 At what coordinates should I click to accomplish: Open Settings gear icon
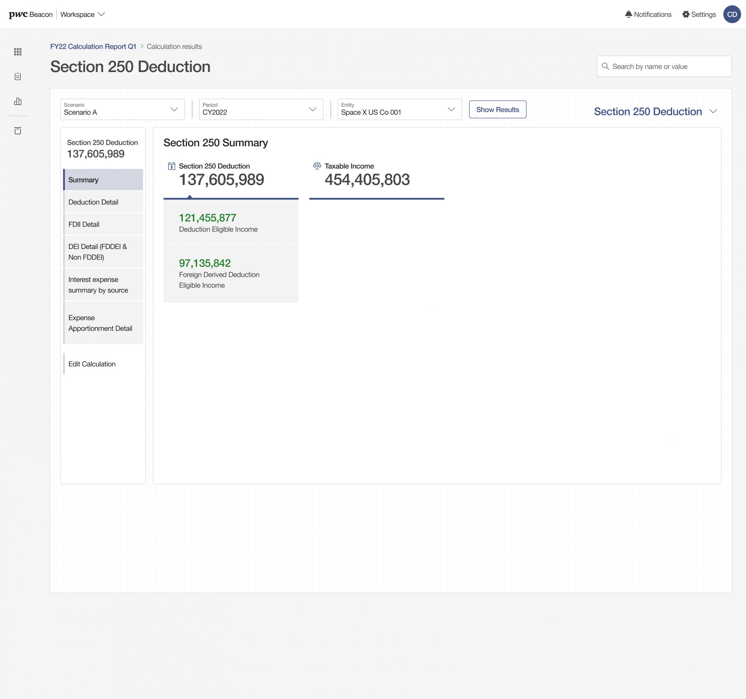[686, 14]
